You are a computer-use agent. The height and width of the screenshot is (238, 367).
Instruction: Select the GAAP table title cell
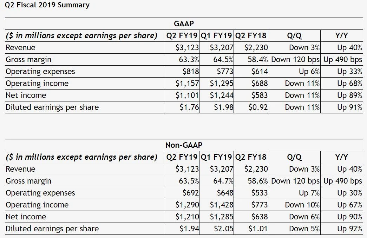(x=184, y=24)
